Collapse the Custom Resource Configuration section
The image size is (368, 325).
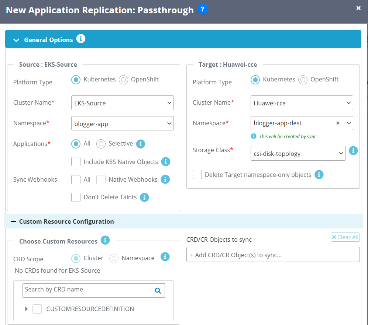tap(13, 221)
